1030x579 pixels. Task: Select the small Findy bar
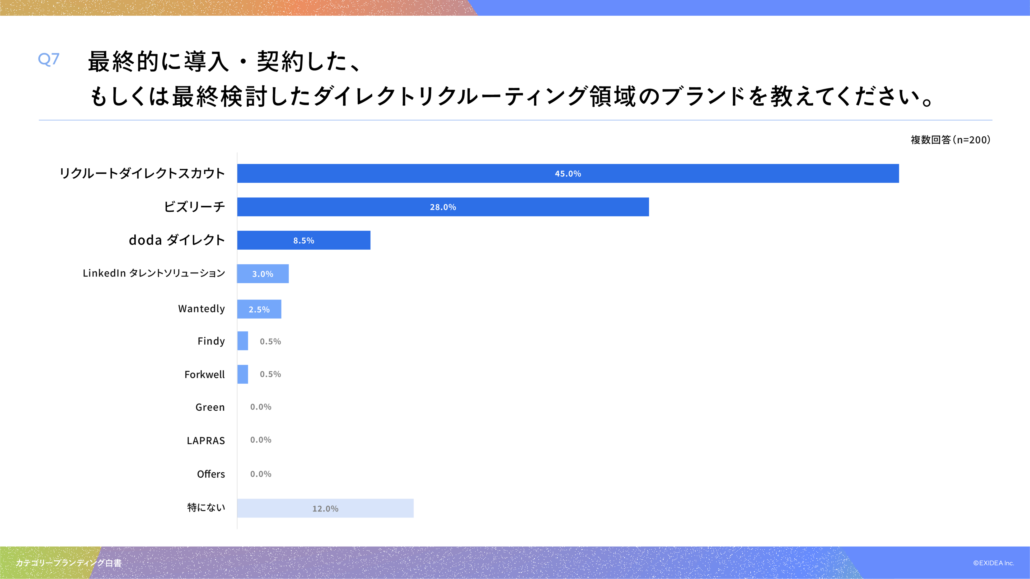click(242, 341)
